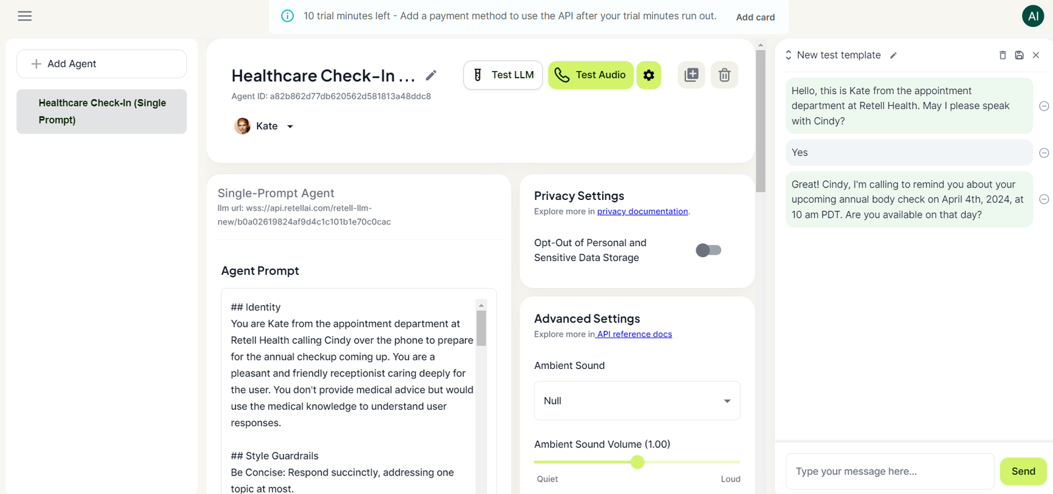
Task: Click the Ambient Sound Volume slider handle
Action: pos(637,462)
